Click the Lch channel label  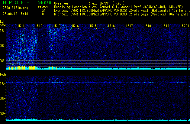click(x=3, y=21)
